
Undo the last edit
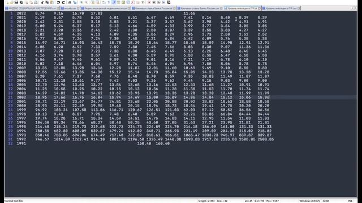point(58,2)
